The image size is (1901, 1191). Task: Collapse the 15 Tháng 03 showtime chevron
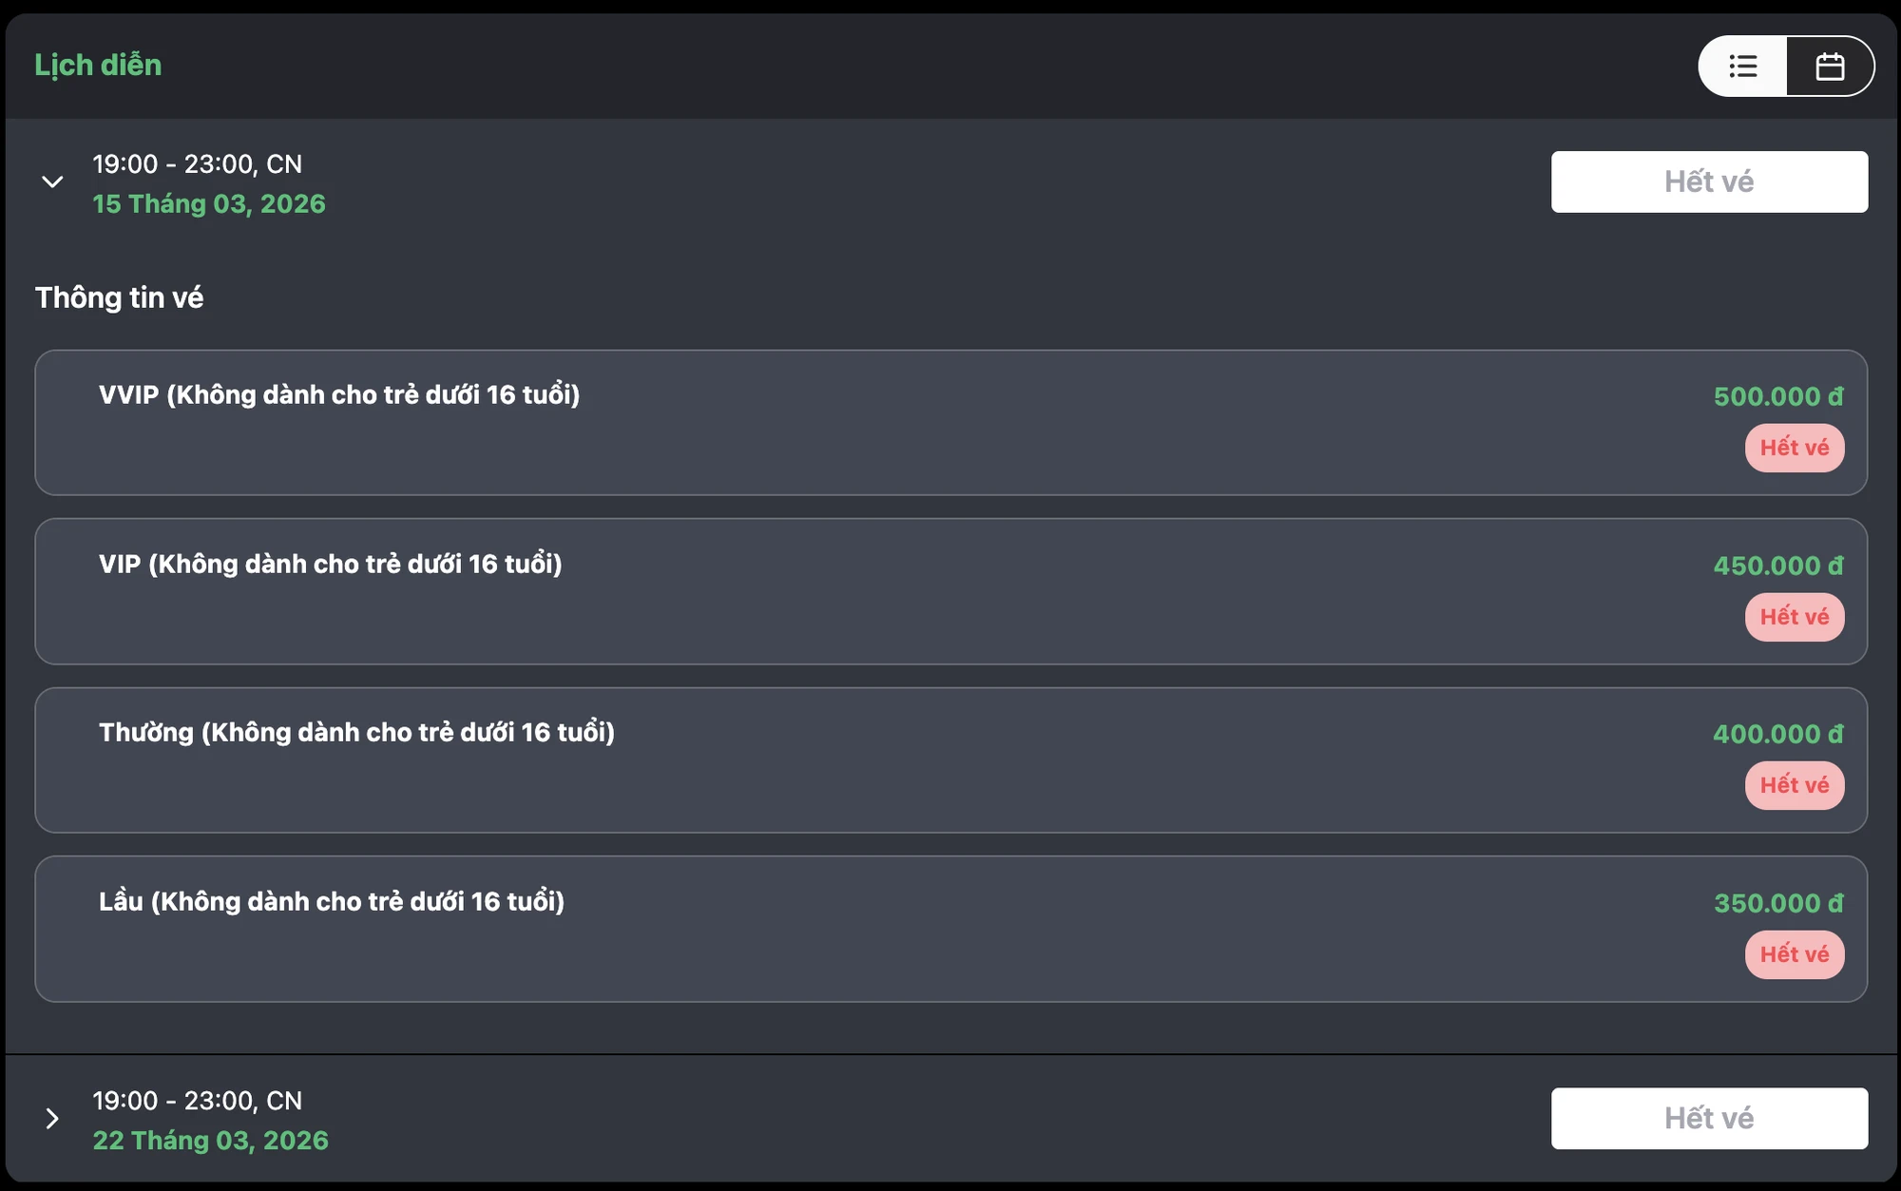(x=52, y=182)
